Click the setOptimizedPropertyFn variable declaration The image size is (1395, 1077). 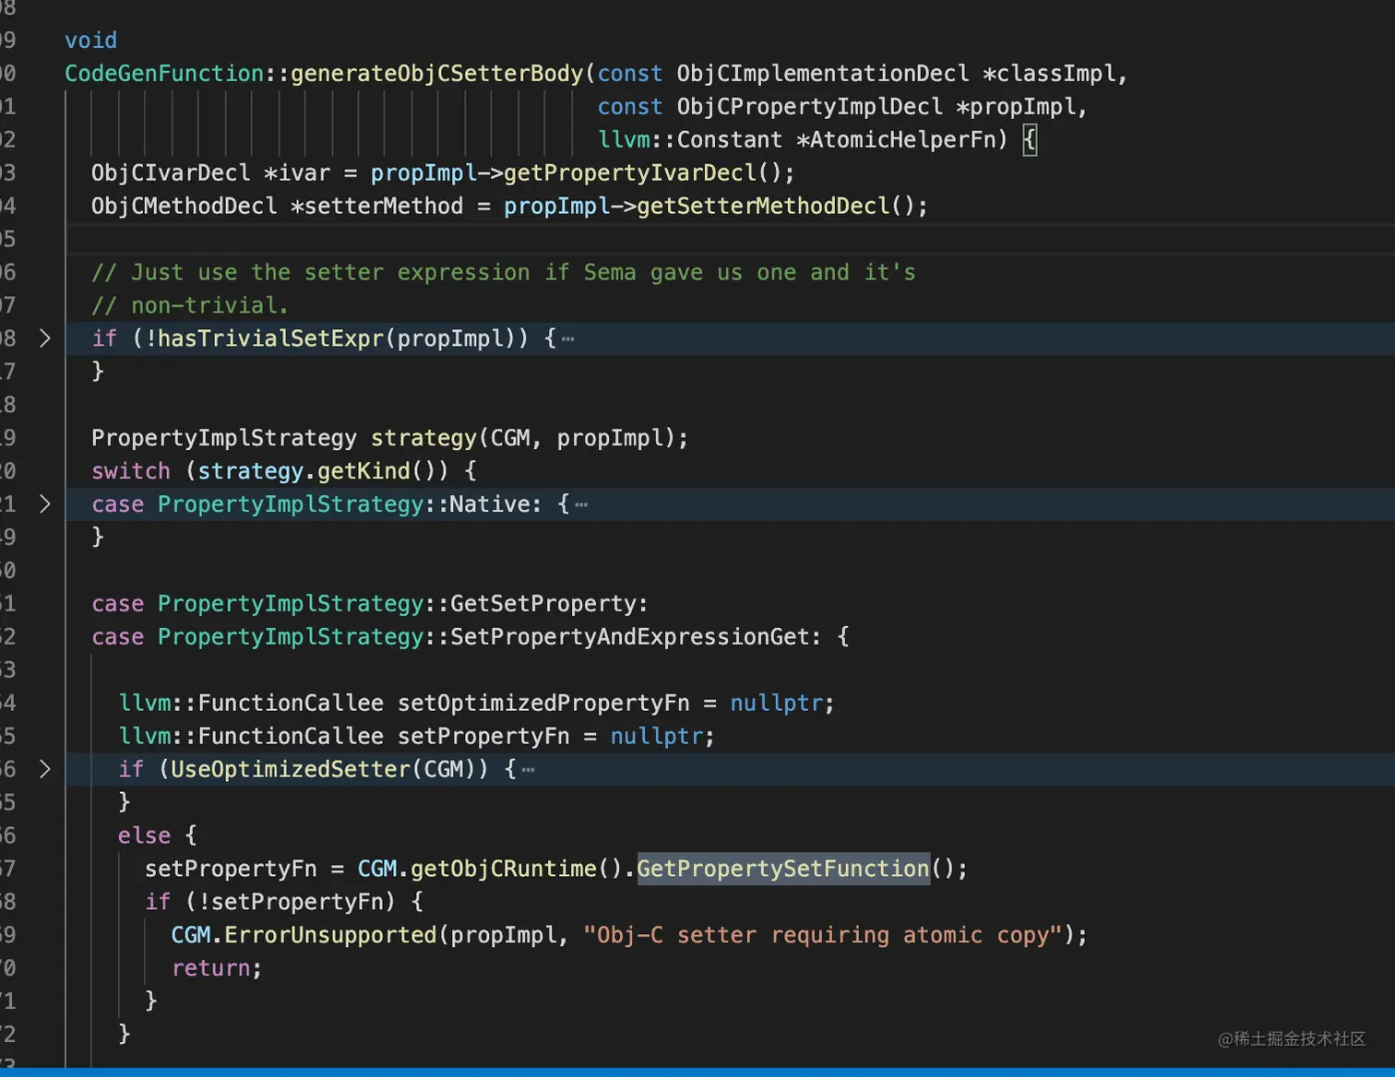coord(543,704)
